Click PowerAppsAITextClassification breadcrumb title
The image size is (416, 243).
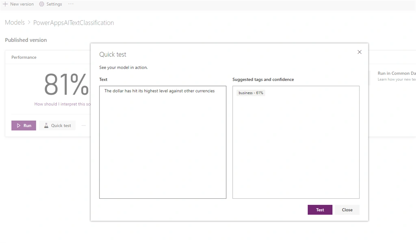[x=74, y=23]
